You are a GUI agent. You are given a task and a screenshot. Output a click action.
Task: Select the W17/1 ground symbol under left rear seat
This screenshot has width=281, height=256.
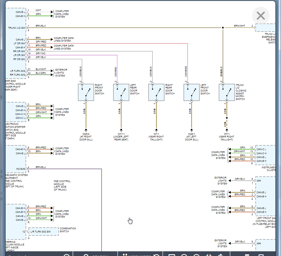tap(121, 129)
